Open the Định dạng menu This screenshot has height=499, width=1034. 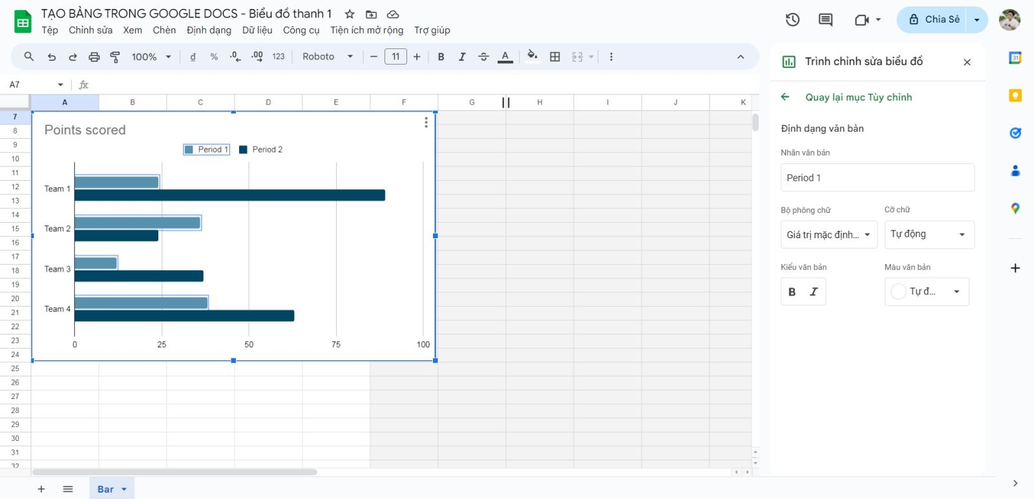coord(209,30)
